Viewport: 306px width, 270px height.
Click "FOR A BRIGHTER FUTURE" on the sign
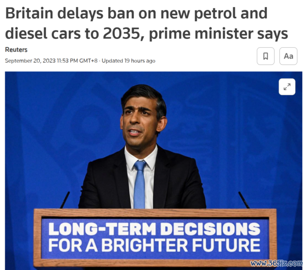pyautogui.click(x=154, y=245)
